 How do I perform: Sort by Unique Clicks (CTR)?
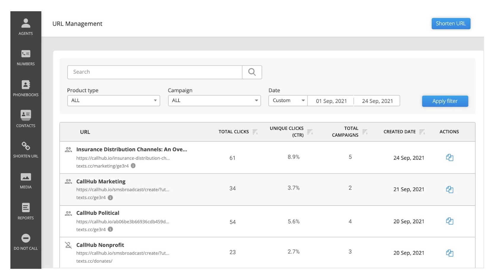tap(310, 132)
